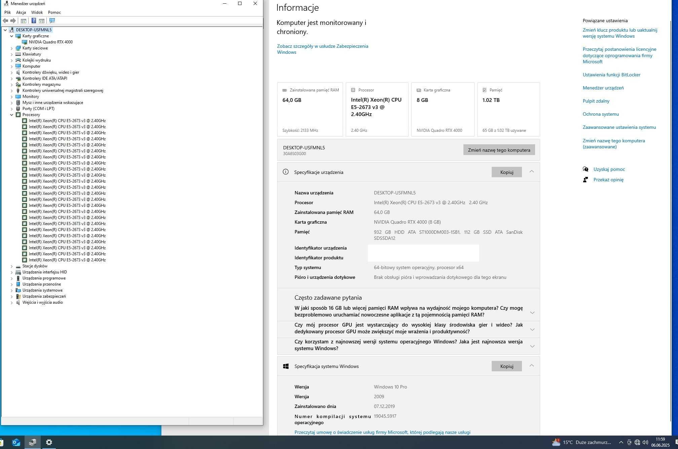
Task: Click the show/hide action pane toolbar icon
Action: click(42, 21)
